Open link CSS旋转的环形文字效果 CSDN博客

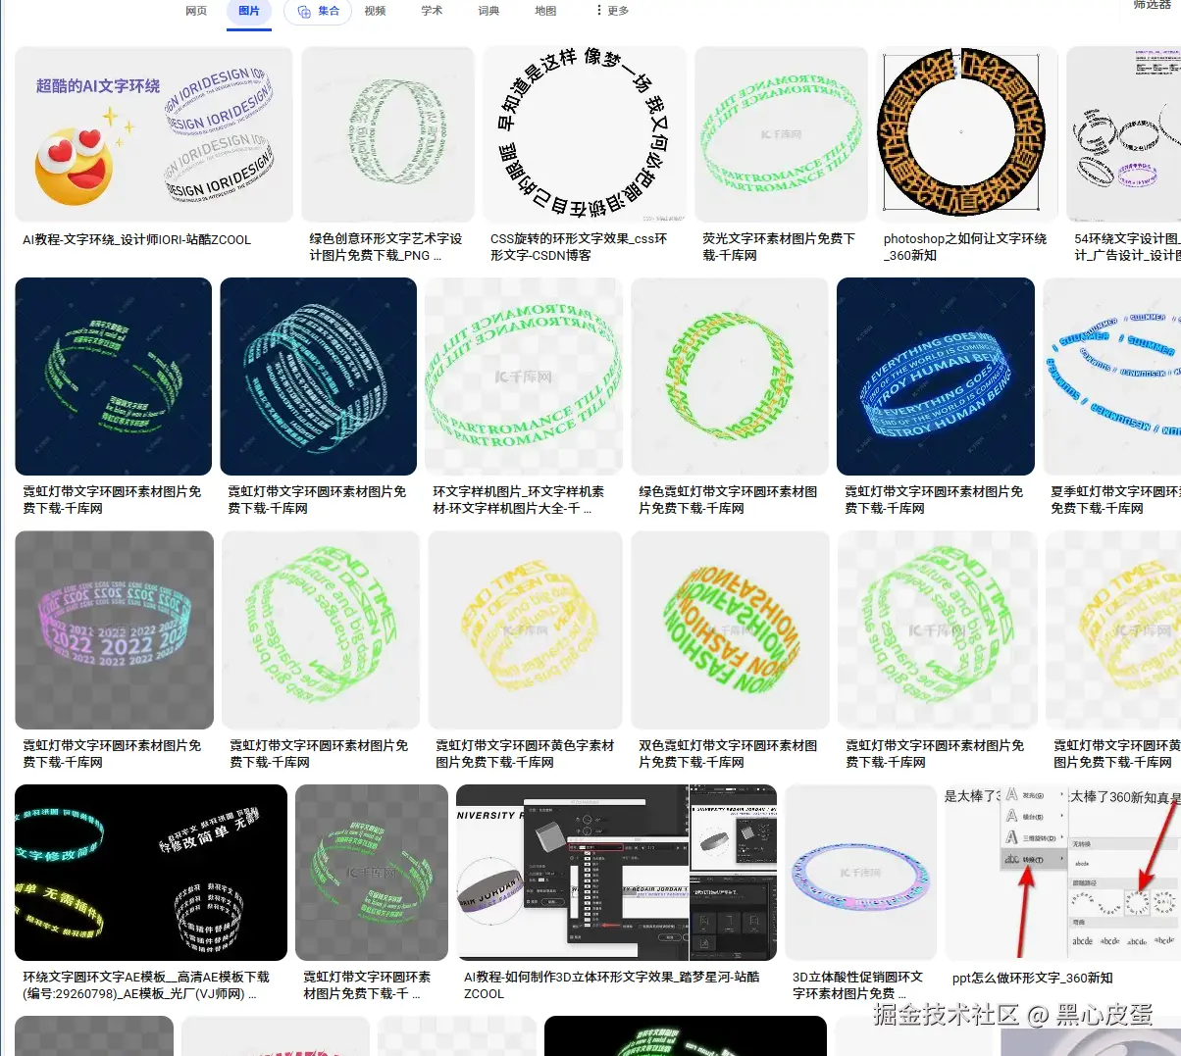click(579, 247)
